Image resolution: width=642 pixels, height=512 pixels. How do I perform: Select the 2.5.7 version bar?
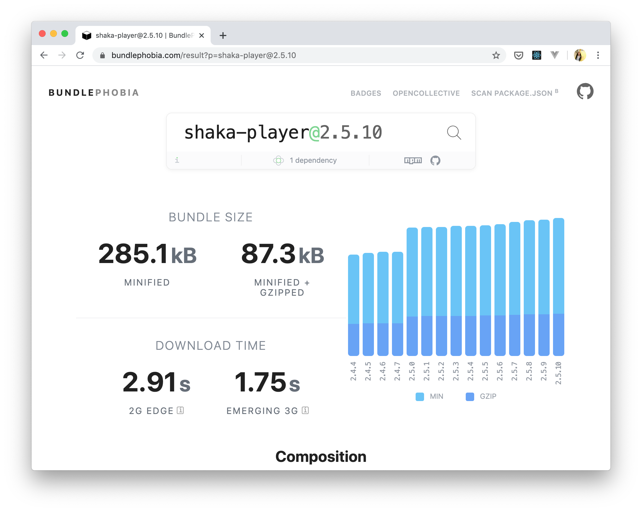(514, 289)
